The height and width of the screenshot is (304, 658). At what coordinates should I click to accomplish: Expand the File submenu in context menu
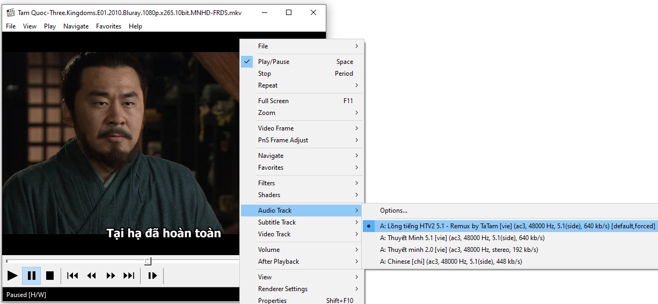(302, 46)
